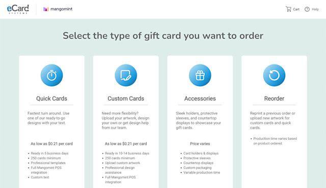This screenshot has height=188, width=326.
Task: Click 'Ready in 5 business days' bullet
Action: pos(49,153)
